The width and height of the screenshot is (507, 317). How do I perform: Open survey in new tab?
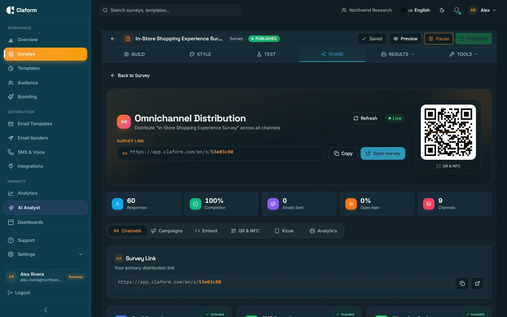(x=383, y=153)
